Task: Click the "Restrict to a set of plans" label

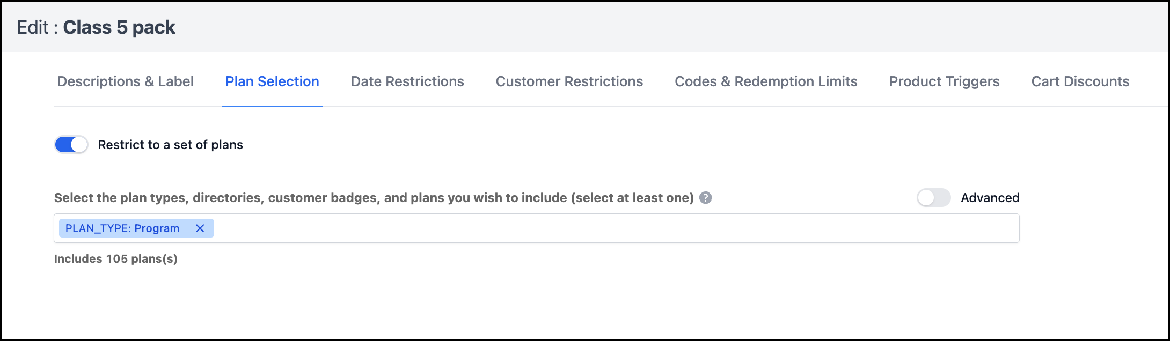Action: (x=170, y=145)
